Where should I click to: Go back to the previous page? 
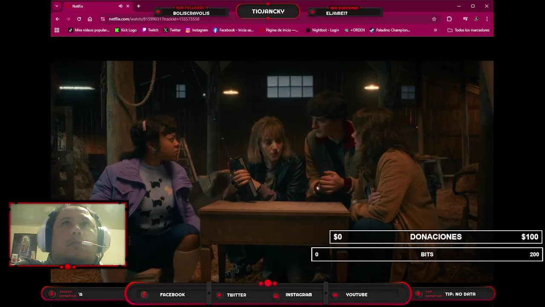coord(57,19)
